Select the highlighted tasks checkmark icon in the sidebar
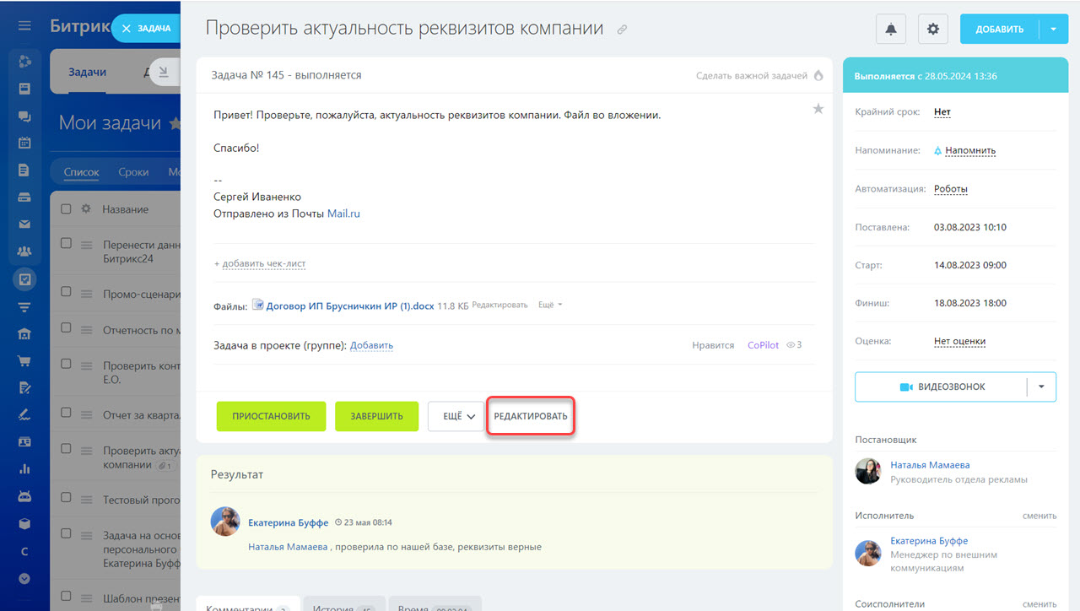Image resolution: width=1080 pixels, height=611 pixels. click(x=24, y=279)
